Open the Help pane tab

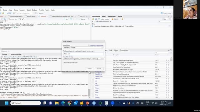pyautogui.click(x=111, y=50)
